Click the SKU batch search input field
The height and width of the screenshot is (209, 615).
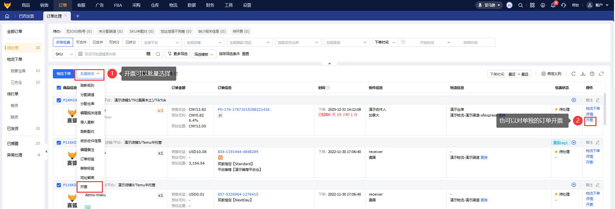(x=112, y=54)
